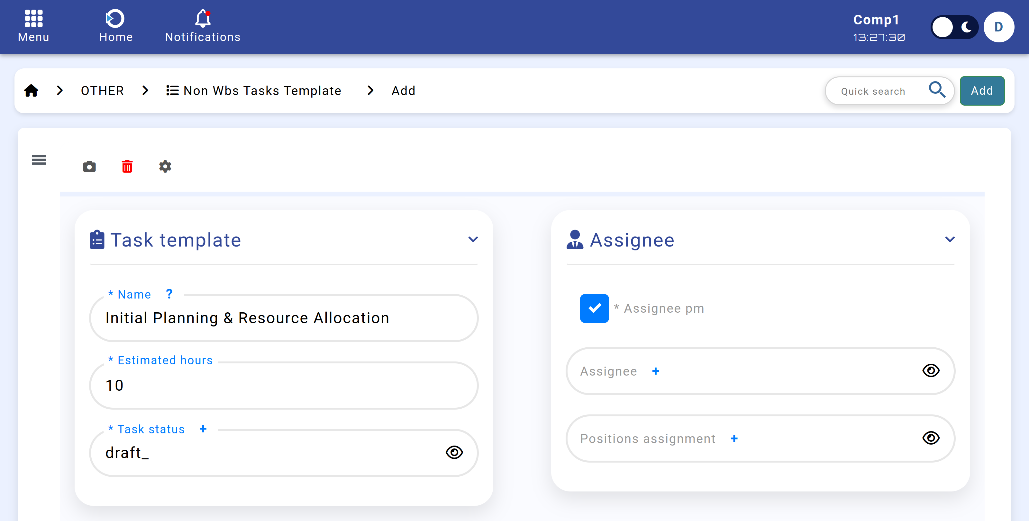Click the Estimated hours field

pyautogui.click(x=284, y=386)
